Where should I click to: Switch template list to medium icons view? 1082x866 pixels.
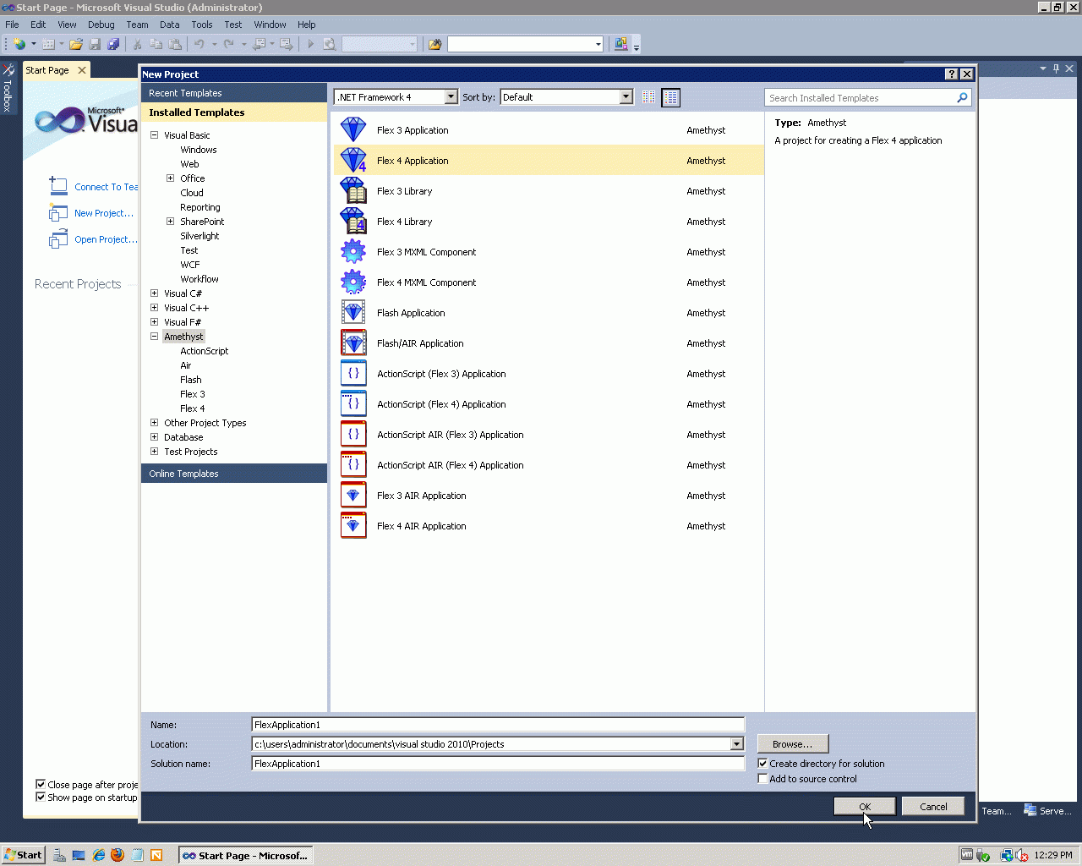(670, 97)
